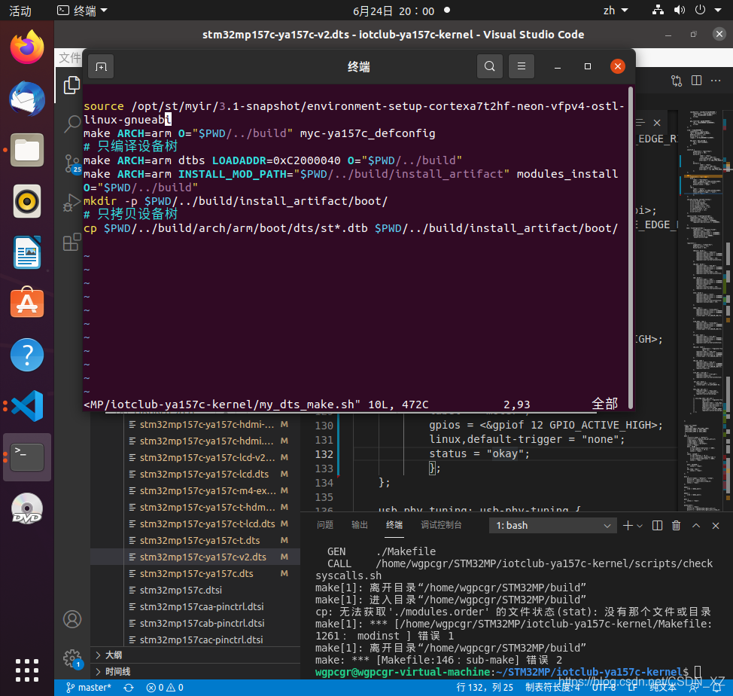Open new terminal launch profile dropdown arrow
Viewport: 733px width, 696px height.
pyautogui.click(x=640, y=527)
